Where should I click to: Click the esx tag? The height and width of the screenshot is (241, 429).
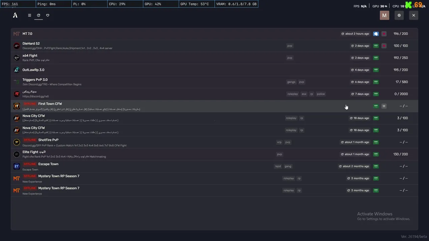(x=304, y=94)
